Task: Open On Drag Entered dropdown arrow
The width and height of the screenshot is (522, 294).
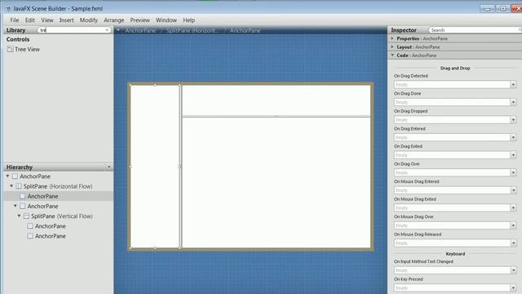Action: [513, 138]
